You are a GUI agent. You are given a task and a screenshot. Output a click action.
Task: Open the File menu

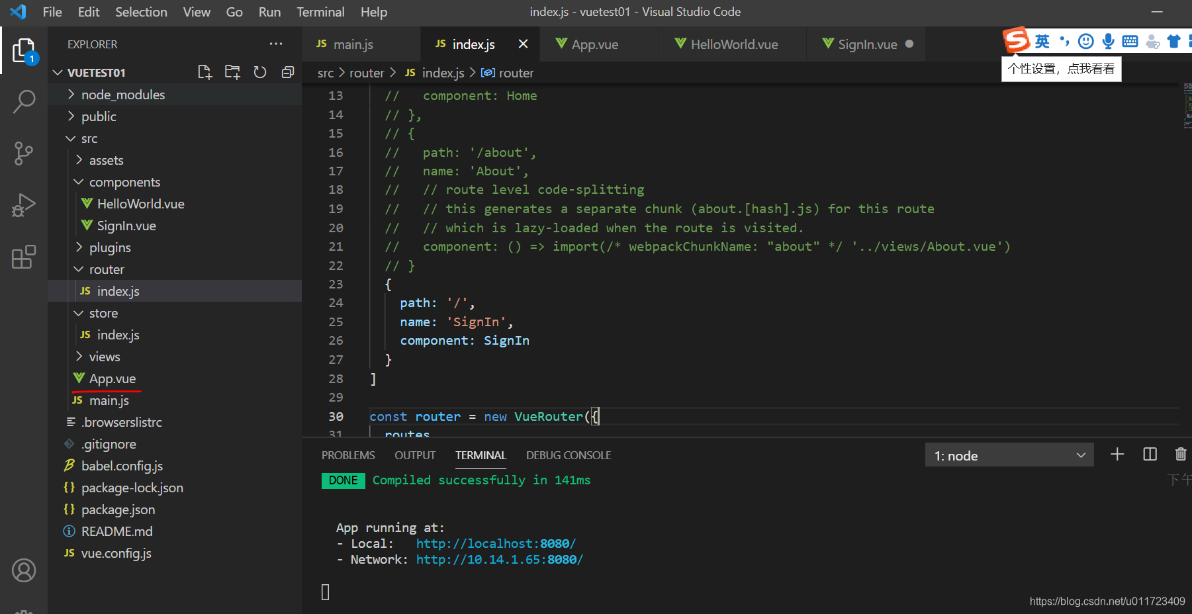point(52,12)
